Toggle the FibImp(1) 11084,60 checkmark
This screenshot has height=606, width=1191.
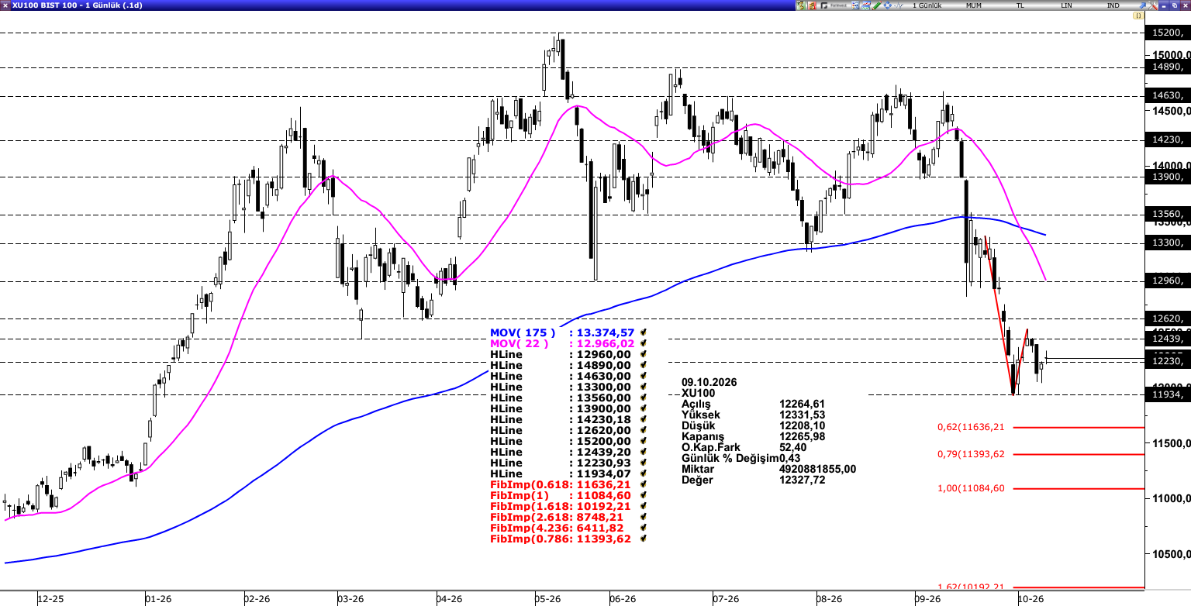pyautogui.click(x=643, y=495)
